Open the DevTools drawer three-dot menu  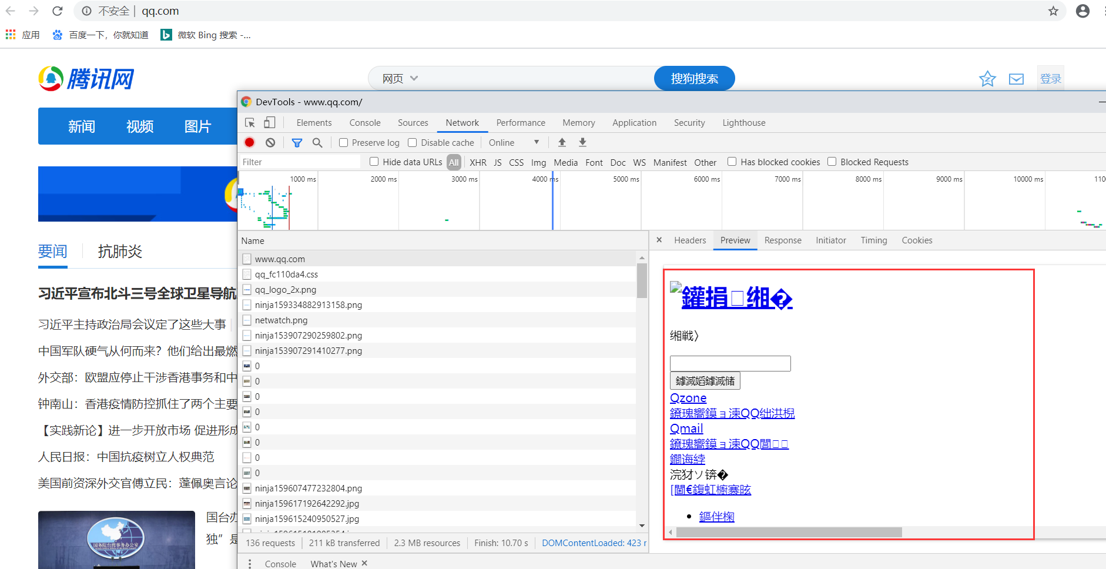(x=250, y=563)
